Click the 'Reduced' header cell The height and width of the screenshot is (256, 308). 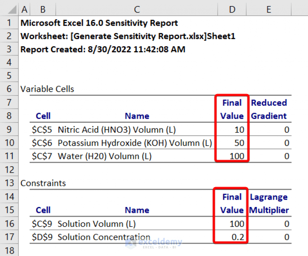click(269, 103)
